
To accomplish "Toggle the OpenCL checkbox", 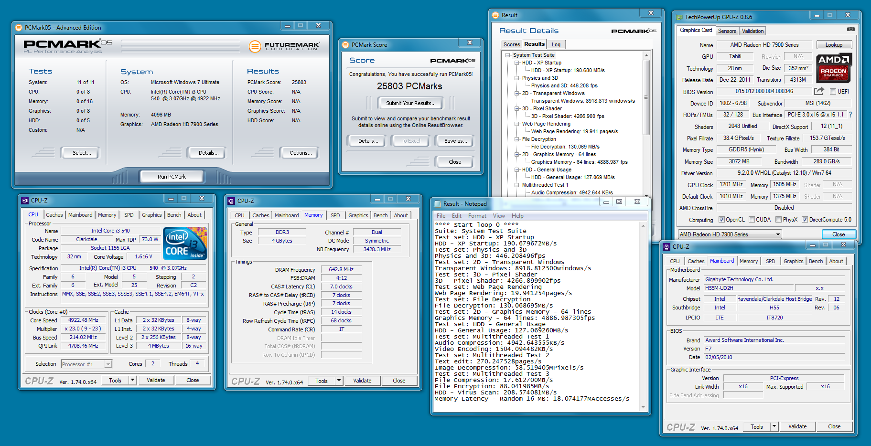I will pyautogui.click(x=721, y=220).
